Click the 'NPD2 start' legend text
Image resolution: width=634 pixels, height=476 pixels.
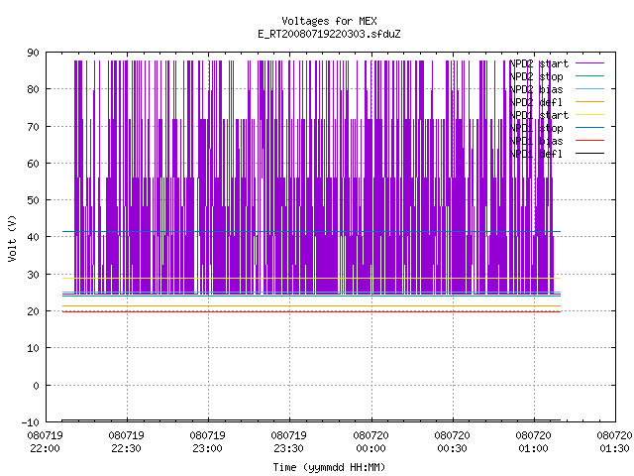539,63
